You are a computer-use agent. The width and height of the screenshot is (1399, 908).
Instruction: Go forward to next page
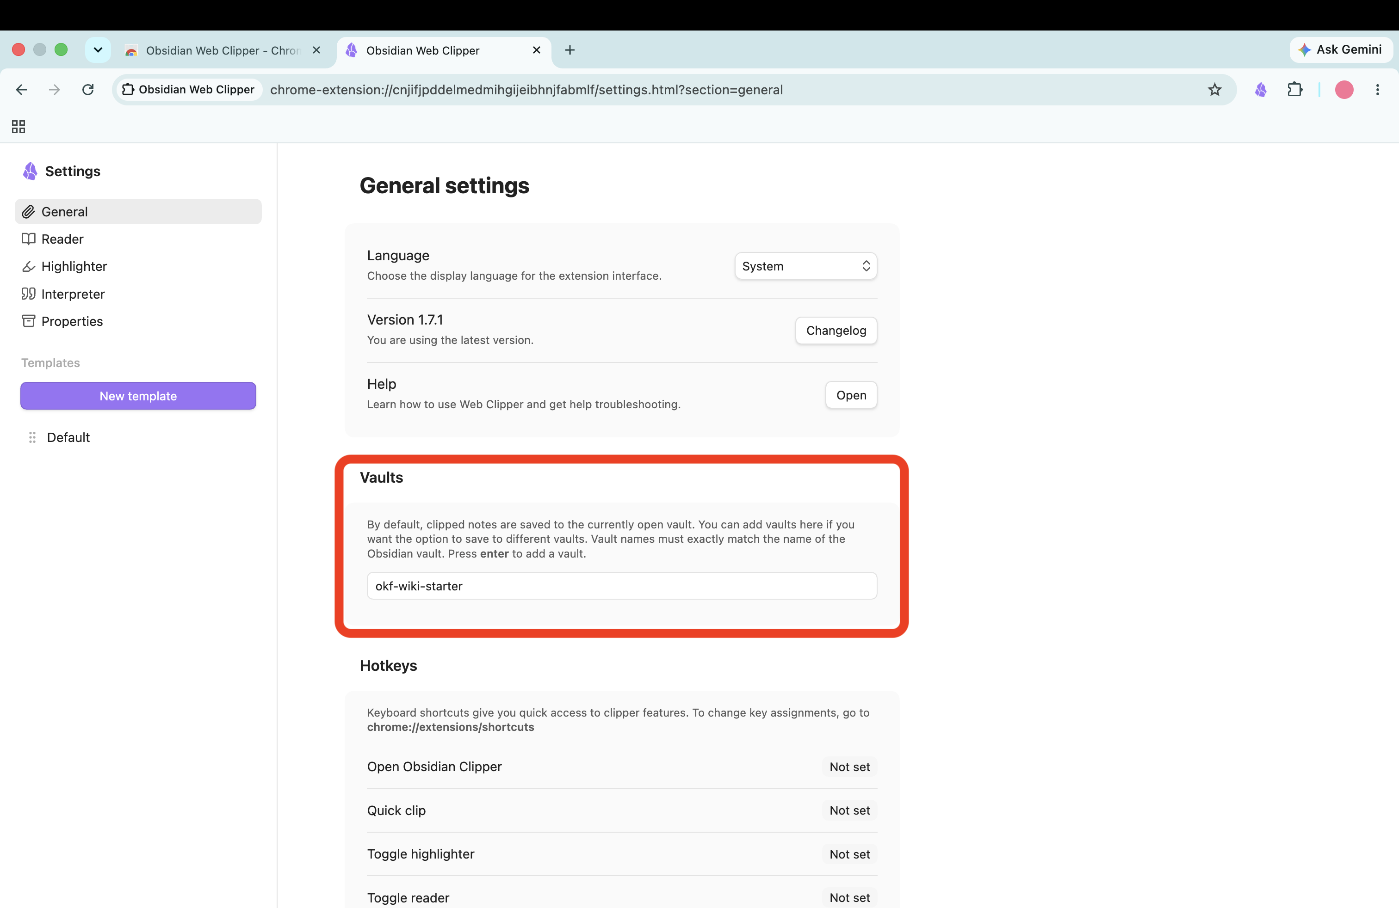pos(55,90)
